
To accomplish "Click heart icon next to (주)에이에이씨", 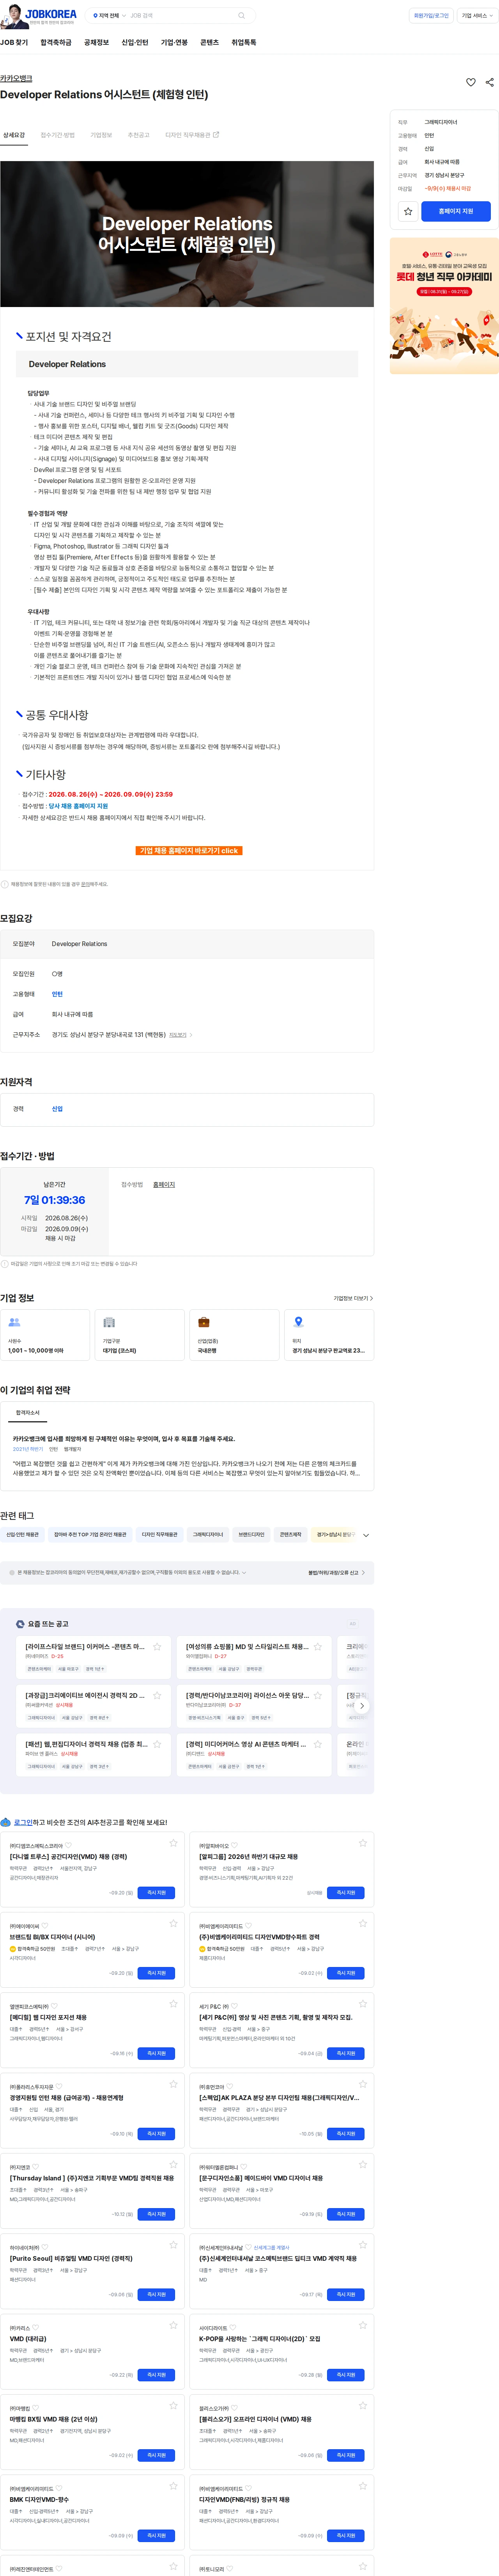I will coord(45,1926).
